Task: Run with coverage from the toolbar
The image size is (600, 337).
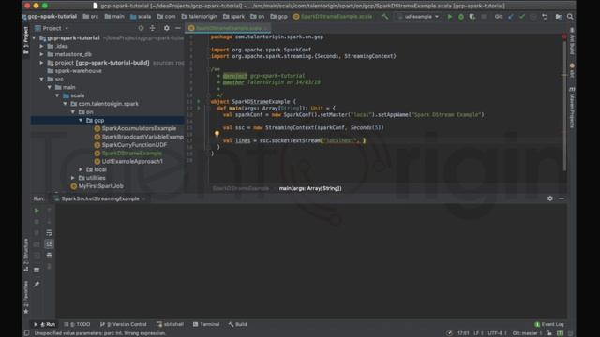Action: (472, 17)
